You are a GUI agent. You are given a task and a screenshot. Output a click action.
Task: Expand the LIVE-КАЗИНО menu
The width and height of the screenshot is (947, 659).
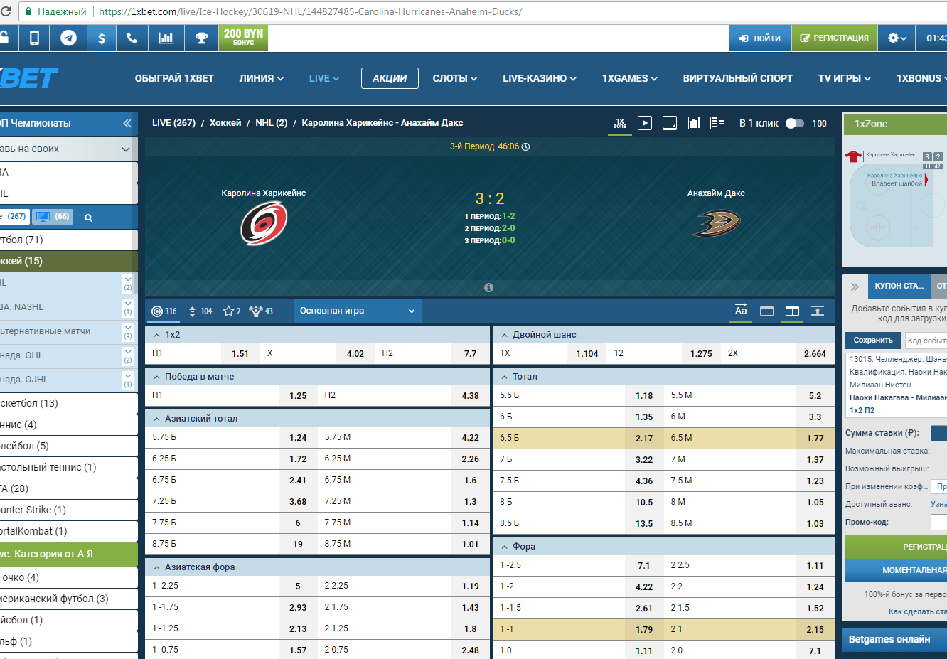point(540,78)
